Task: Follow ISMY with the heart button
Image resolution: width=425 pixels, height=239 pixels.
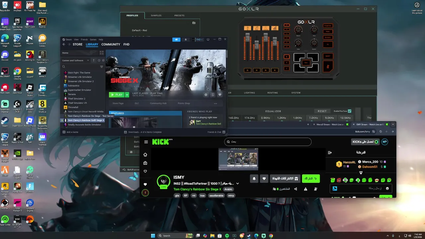Action: pos(264,179)
